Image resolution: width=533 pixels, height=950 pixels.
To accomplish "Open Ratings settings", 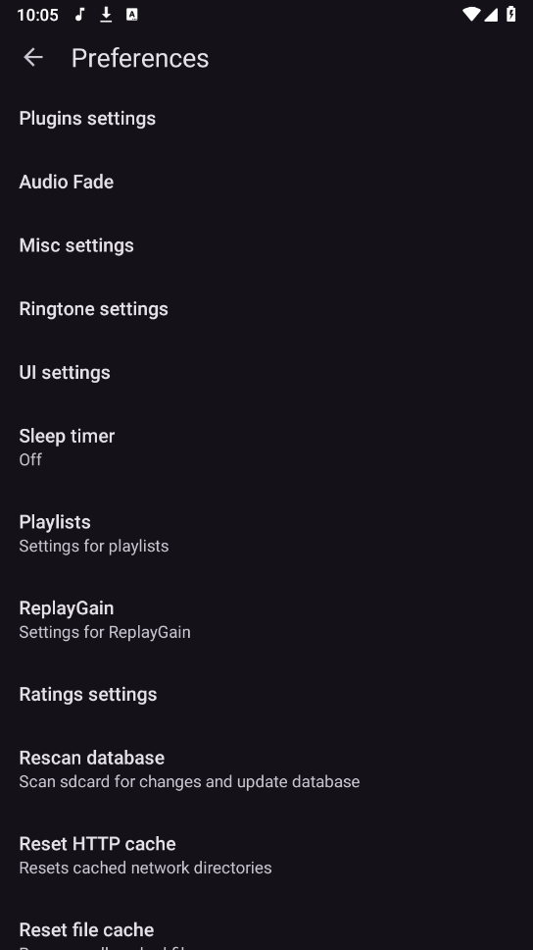I will point(266,694).
